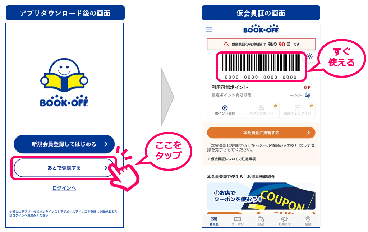The height and width of the screenshot is (232, 368).
Task: Tap the locked 店舗チェックイン icon
Action: [x=297, y=110]
